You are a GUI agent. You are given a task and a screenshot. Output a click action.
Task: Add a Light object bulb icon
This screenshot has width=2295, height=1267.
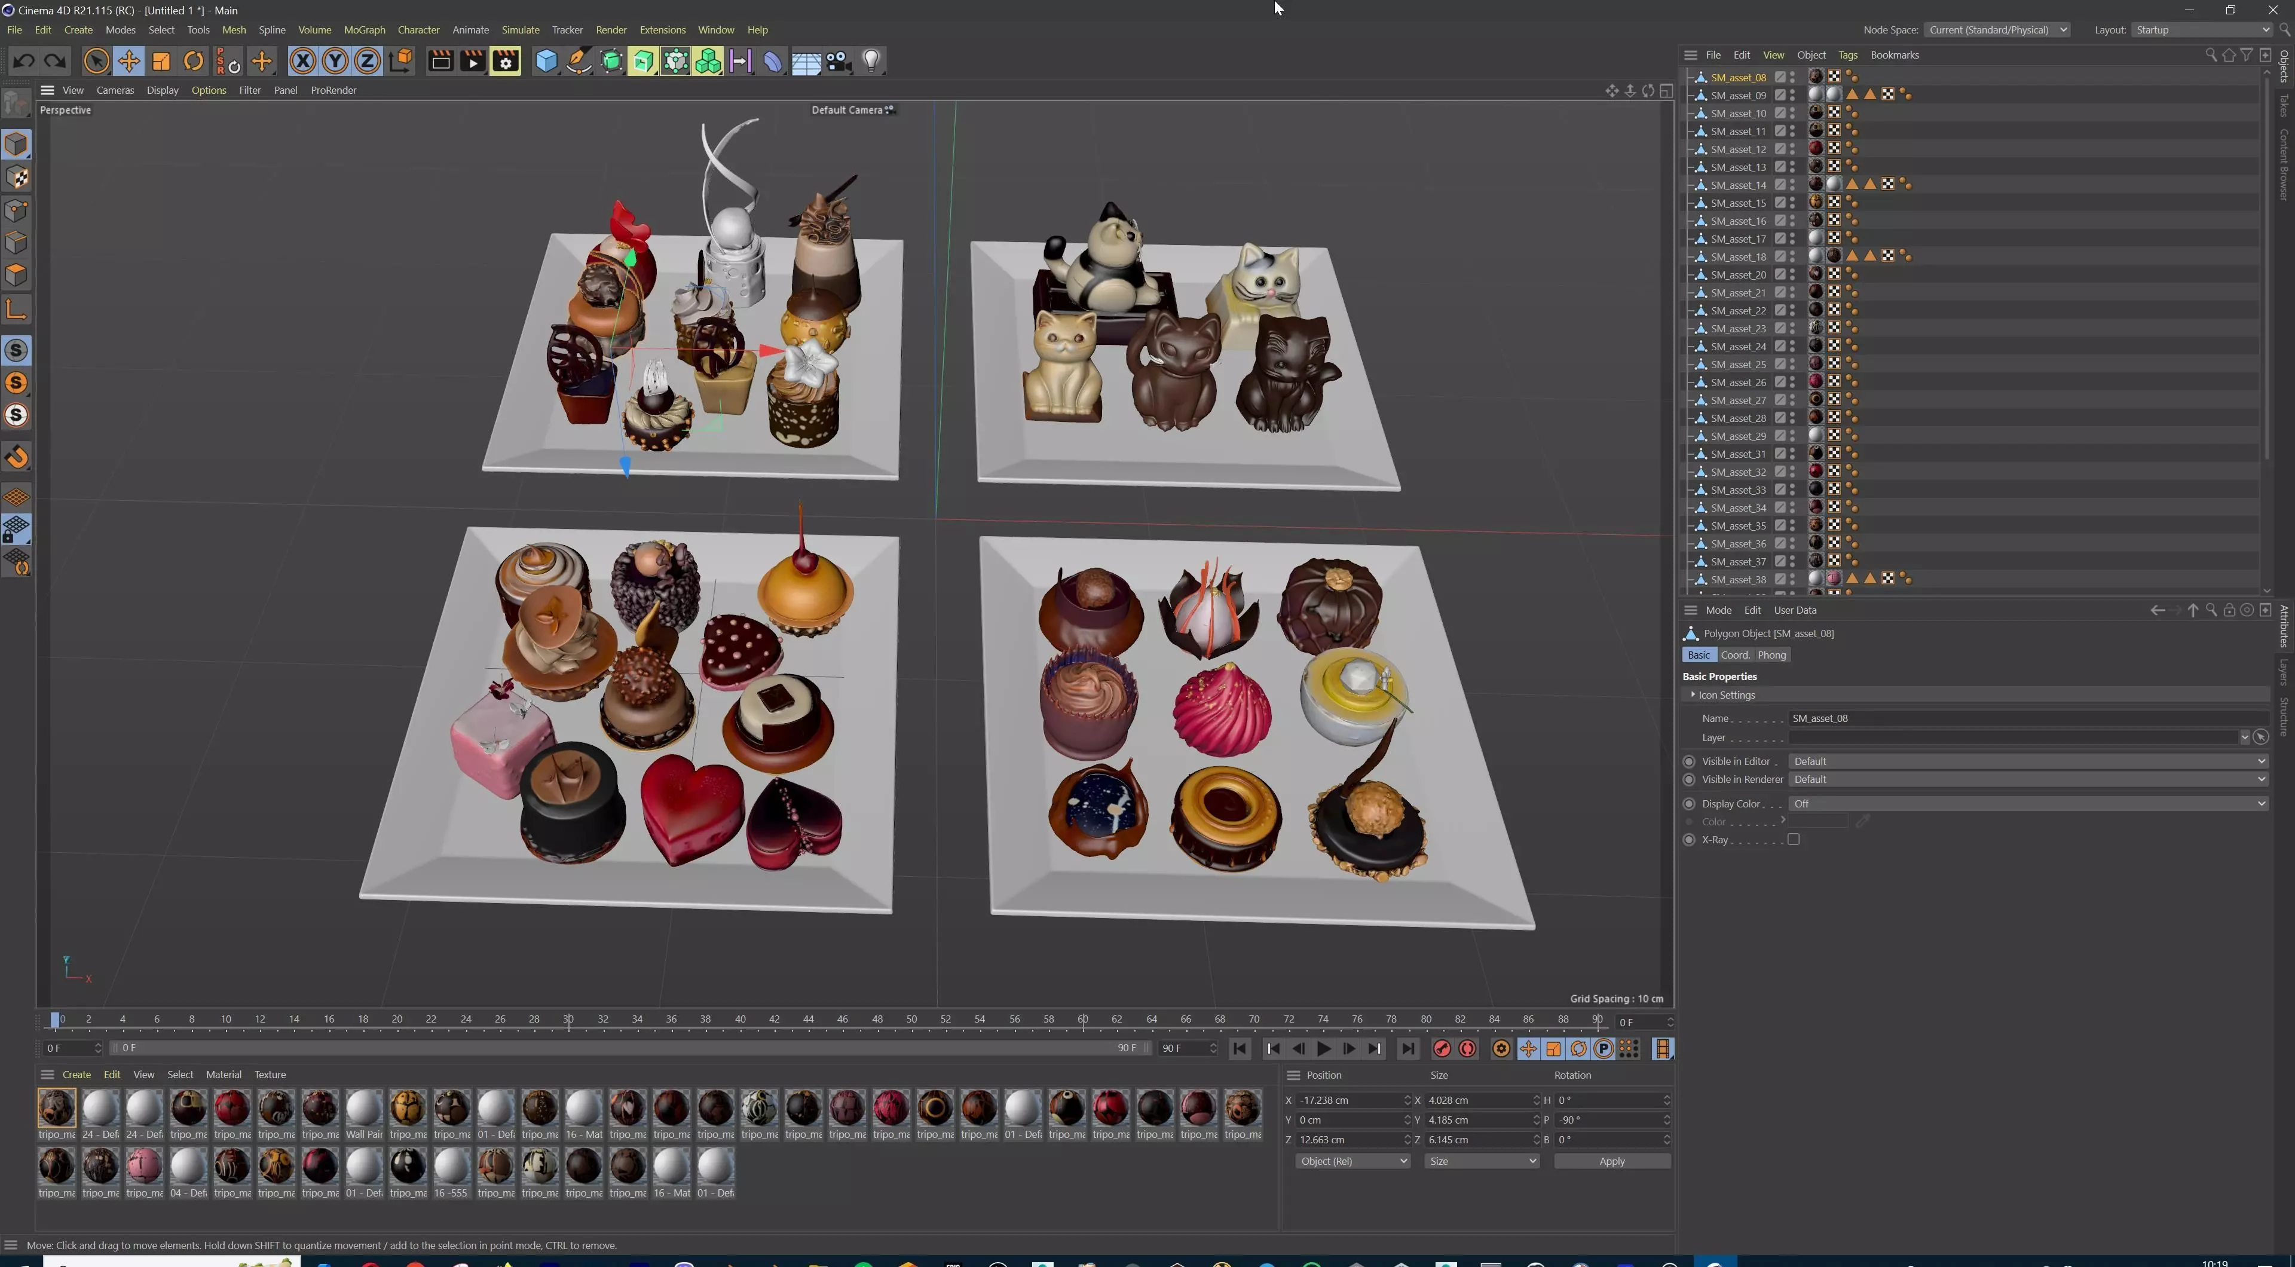coord(871,60)
